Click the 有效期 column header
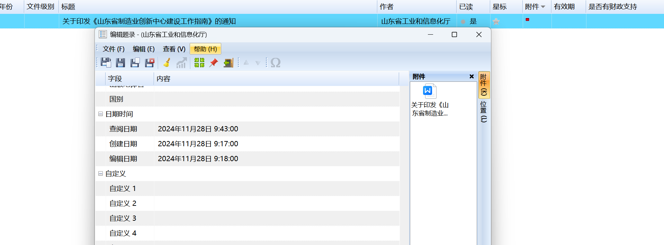 point(568,7)
